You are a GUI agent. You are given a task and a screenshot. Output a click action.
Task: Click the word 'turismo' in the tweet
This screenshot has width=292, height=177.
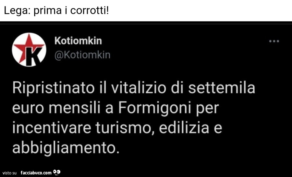pyautogui.click(x=123, y=128)
